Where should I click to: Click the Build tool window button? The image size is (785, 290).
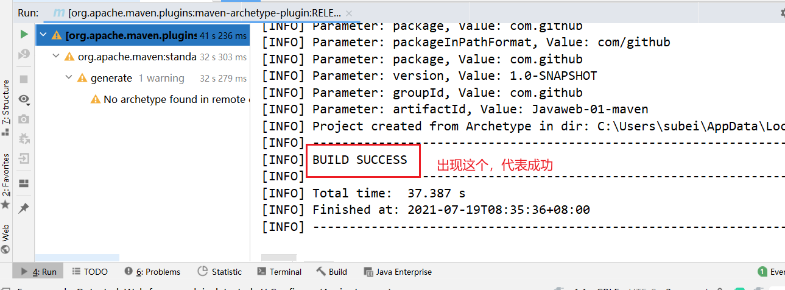tap(331, 272)
